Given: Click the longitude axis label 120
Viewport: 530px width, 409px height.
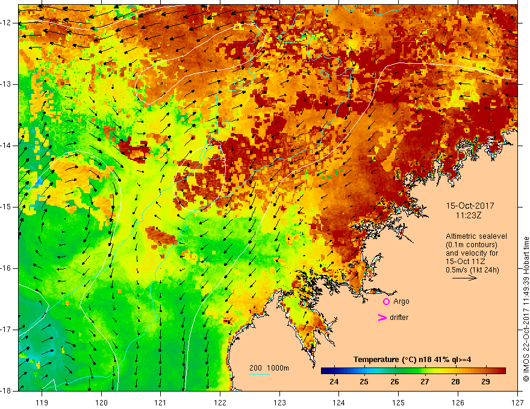Looking at the screenshot, I should click(101, 402).
